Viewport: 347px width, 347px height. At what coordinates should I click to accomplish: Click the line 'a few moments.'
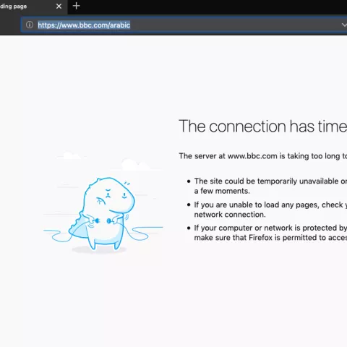pos(222,191)
